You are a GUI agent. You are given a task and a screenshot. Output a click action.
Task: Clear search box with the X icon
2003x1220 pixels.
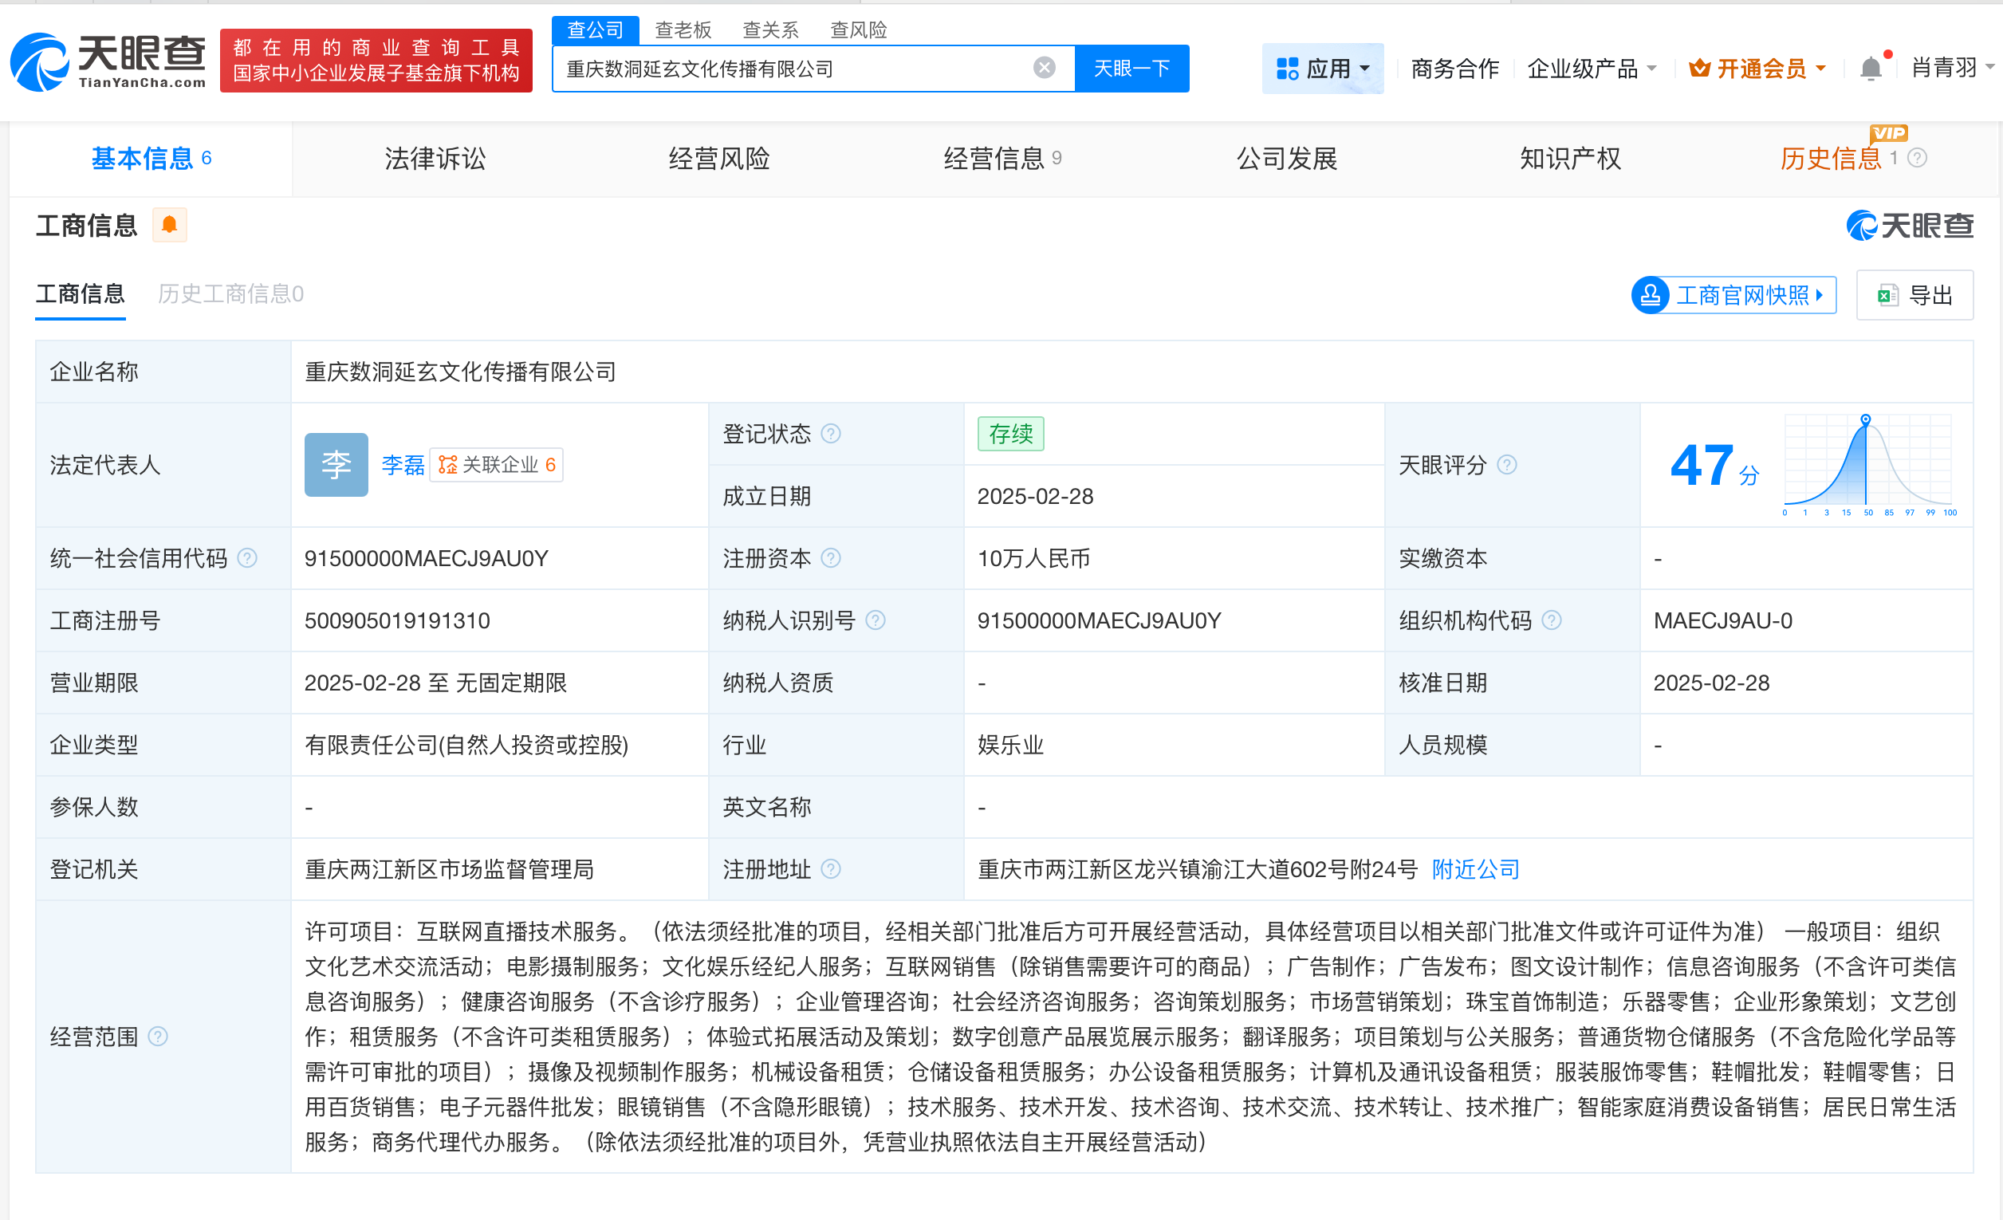[1043, 68]
